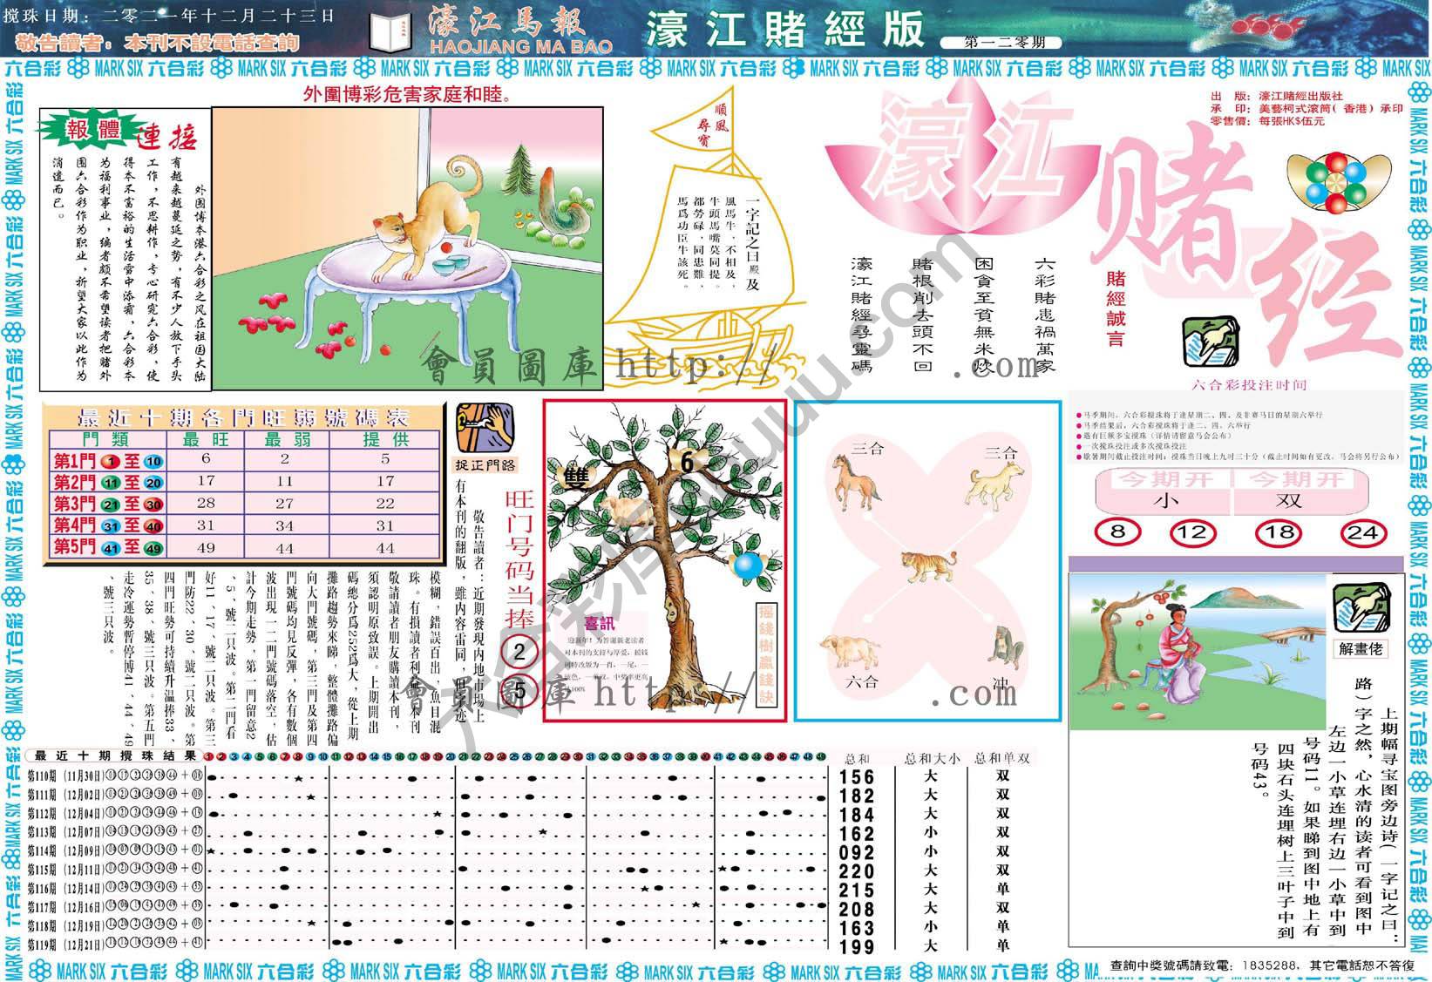Click the blue ball on the tree
1432x982 pixels.
[748, 565]
